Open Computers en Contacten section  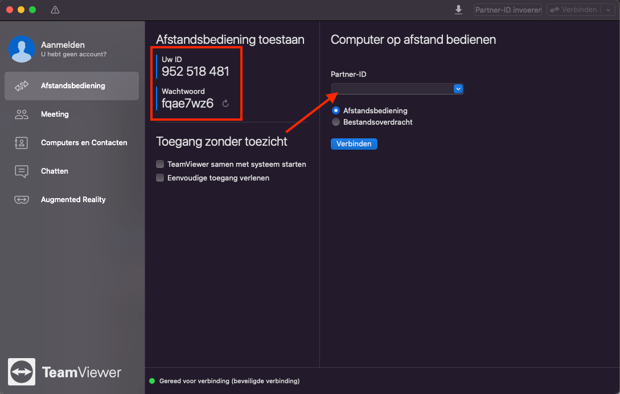[x=72, y=143]
